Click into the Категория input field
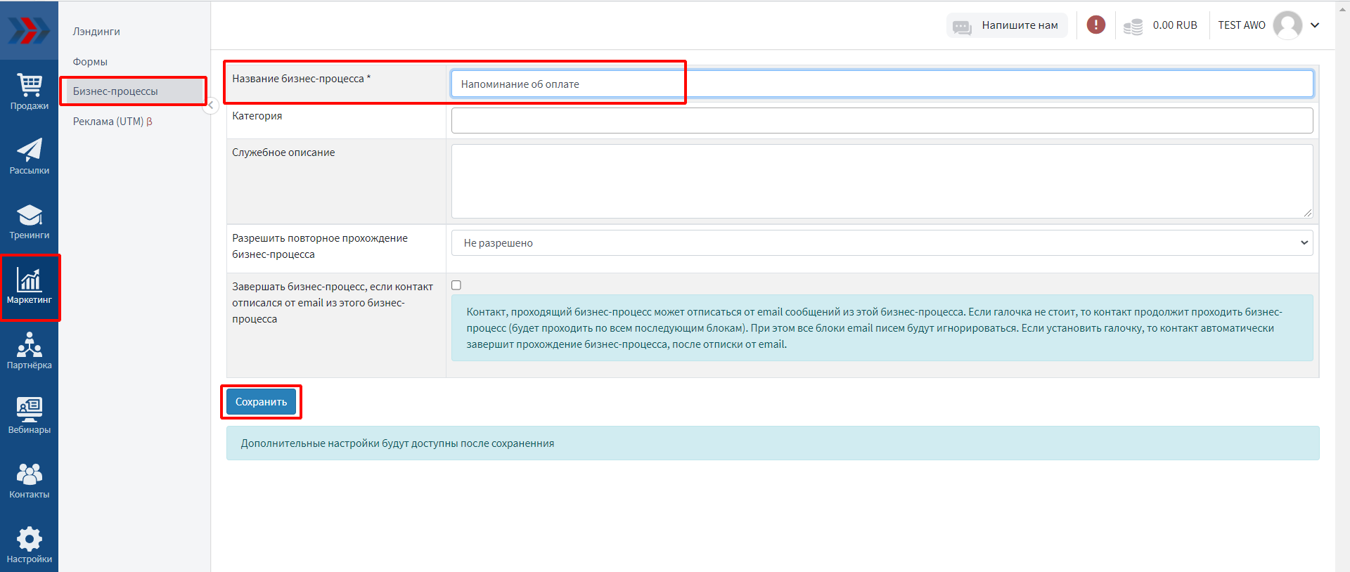This screenshot has height=572, width=1350. (x=882, y=120)
